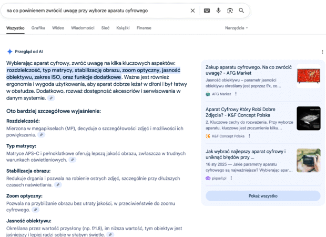The image size is (326, 237).
Task: Expand the Narzędzia tools dropdown
Action: click(237, 28)
